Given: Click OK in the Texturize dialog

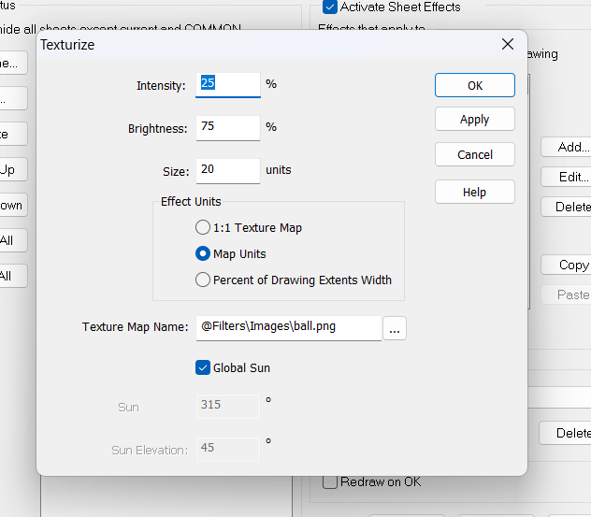Looking at the screenshot, I should click(x=474, y=85).
